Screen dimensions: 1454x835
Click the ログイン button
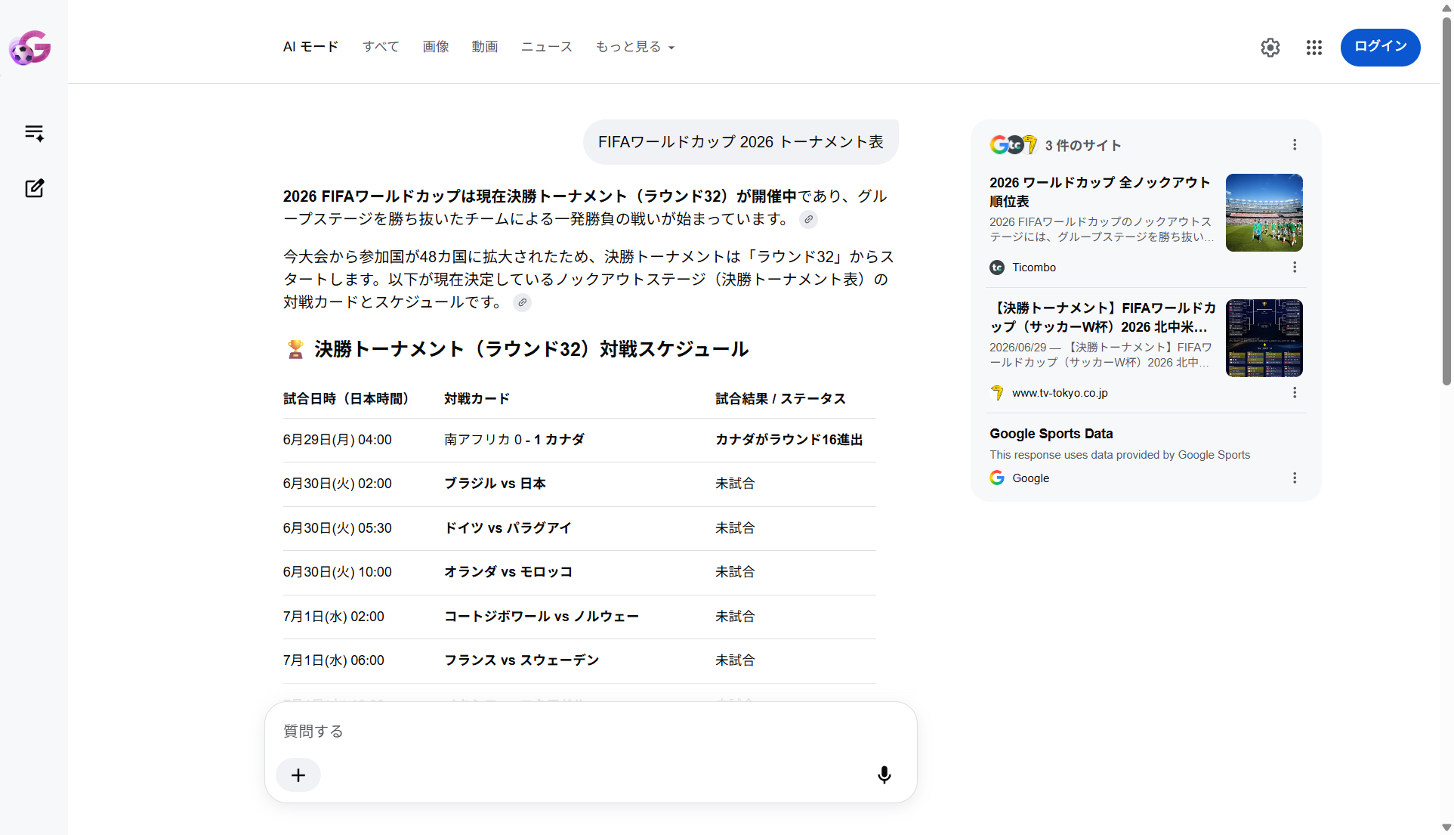pos(1380,47)
